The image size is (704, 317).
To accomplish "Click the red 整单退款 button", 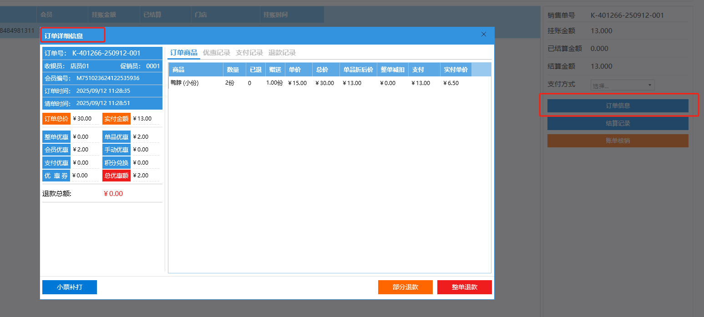I will click(x=464, y=287).
